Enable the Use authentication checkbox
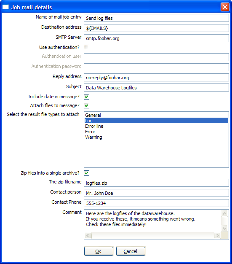Image resolution: width=232 pixels, height=264 pixels. coord(87,48)
